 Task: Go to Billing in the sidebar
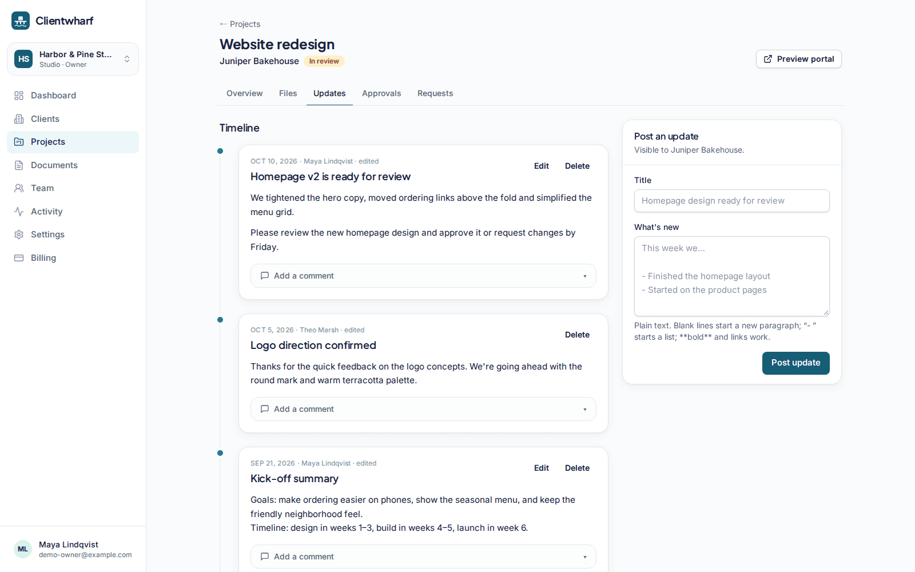click(73, 258)
